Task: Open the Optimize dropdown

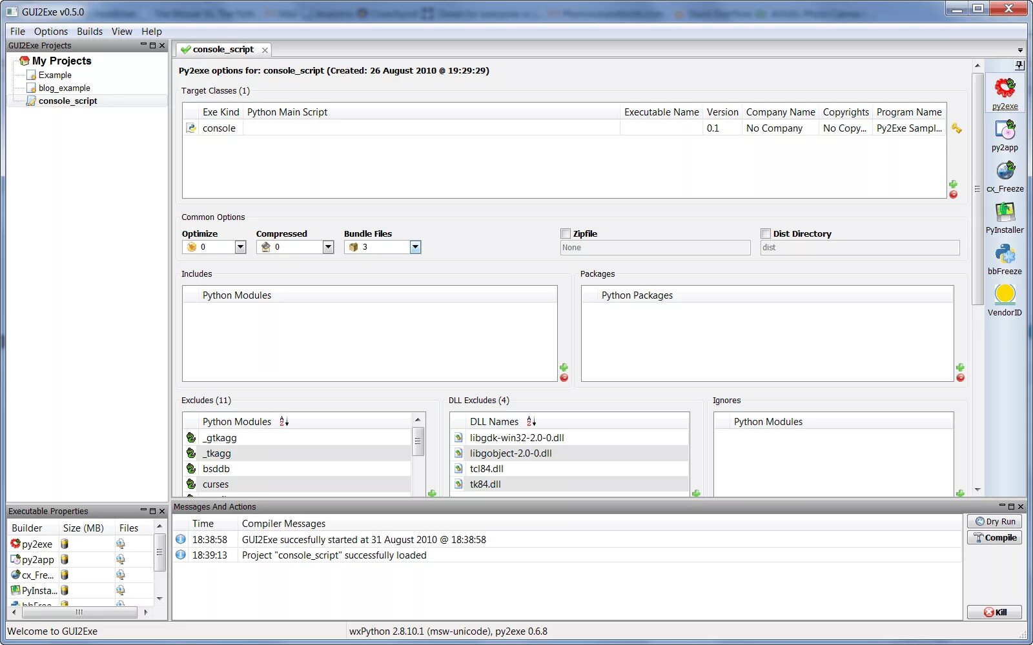Action: pyautogui.click(x=240, y=247)
